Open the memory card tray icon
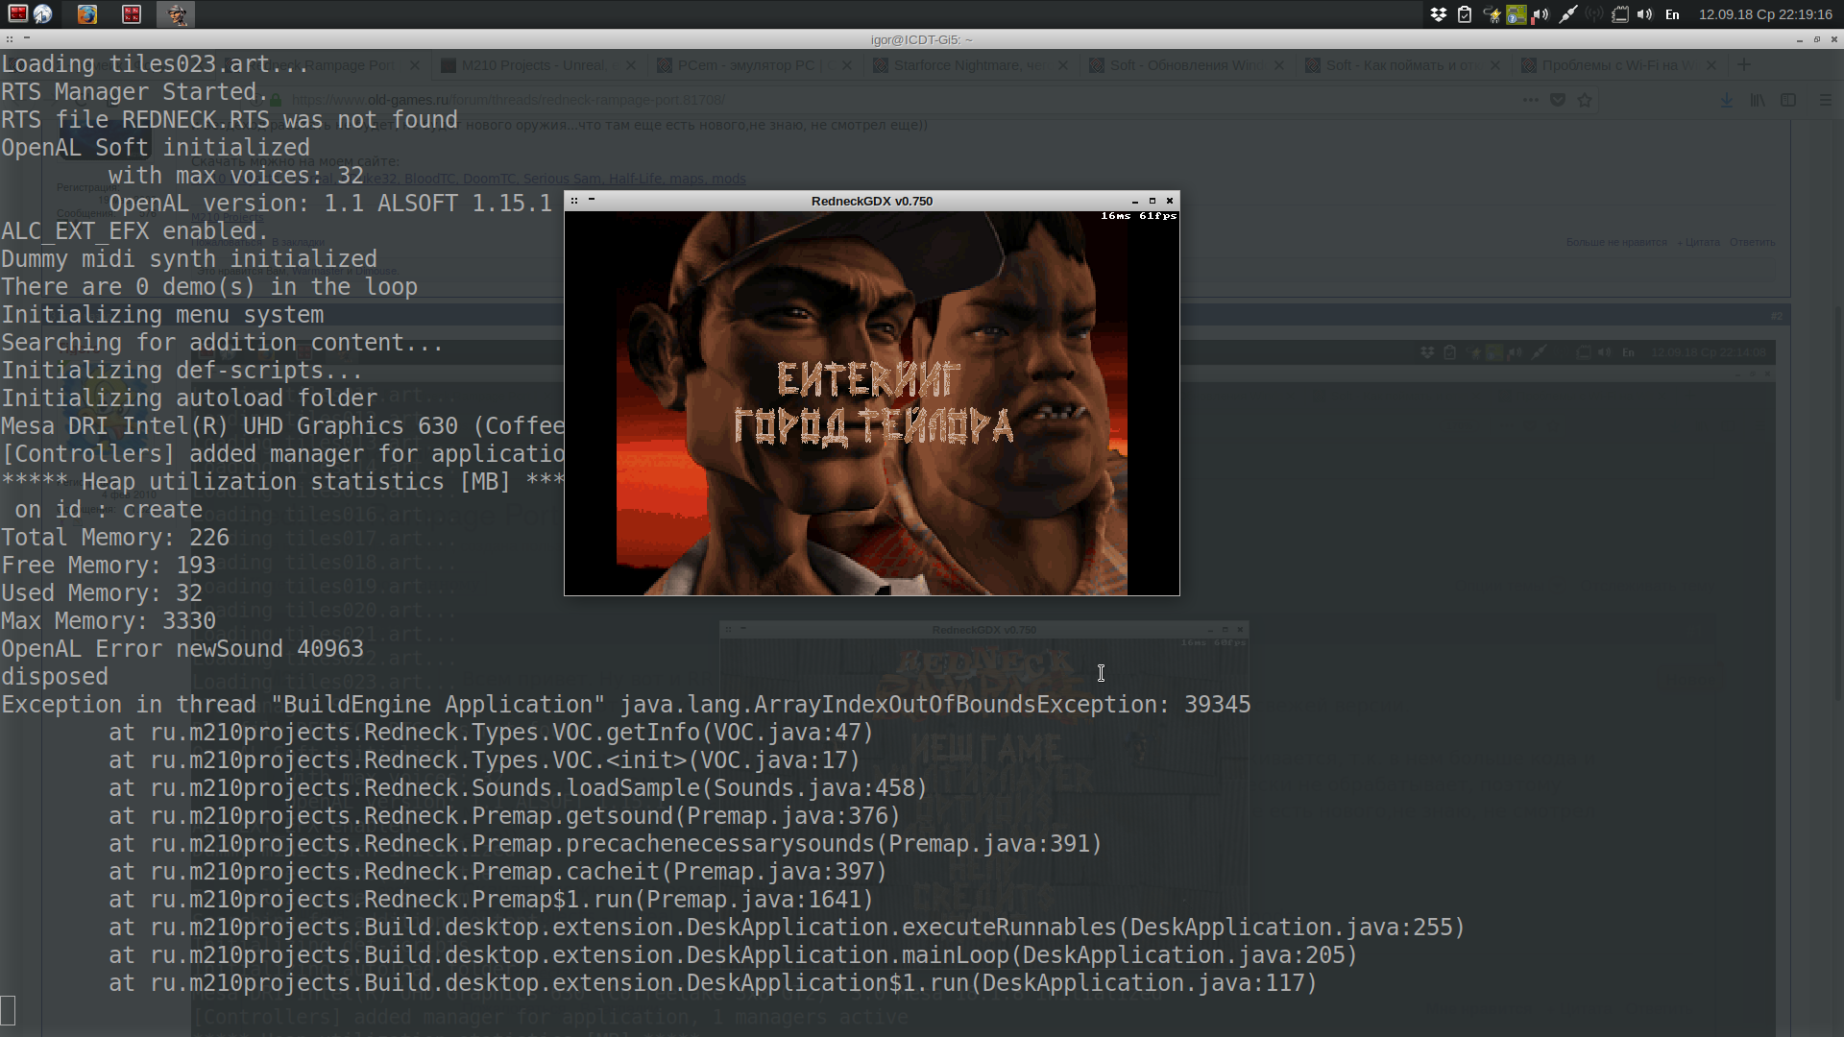Screen dimensions: 1844x1037 pos(1620,14)
